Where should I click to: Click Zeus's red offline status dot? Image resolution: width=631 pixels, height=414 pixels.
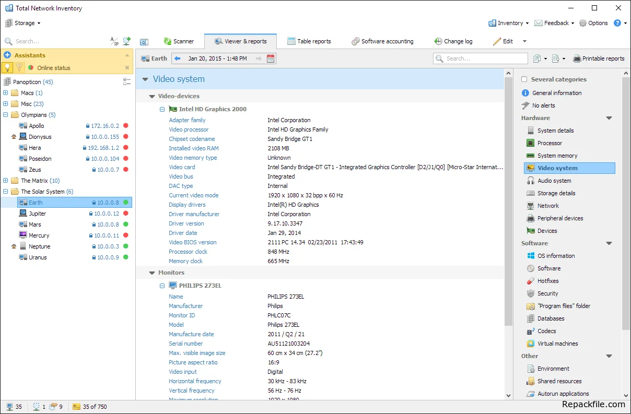[x=126, y=170]
